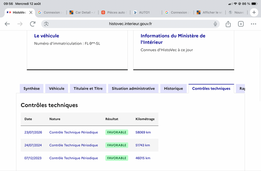Click the Kilométrage column header
This screenshot has width=261, height=171.
point(145,119)
